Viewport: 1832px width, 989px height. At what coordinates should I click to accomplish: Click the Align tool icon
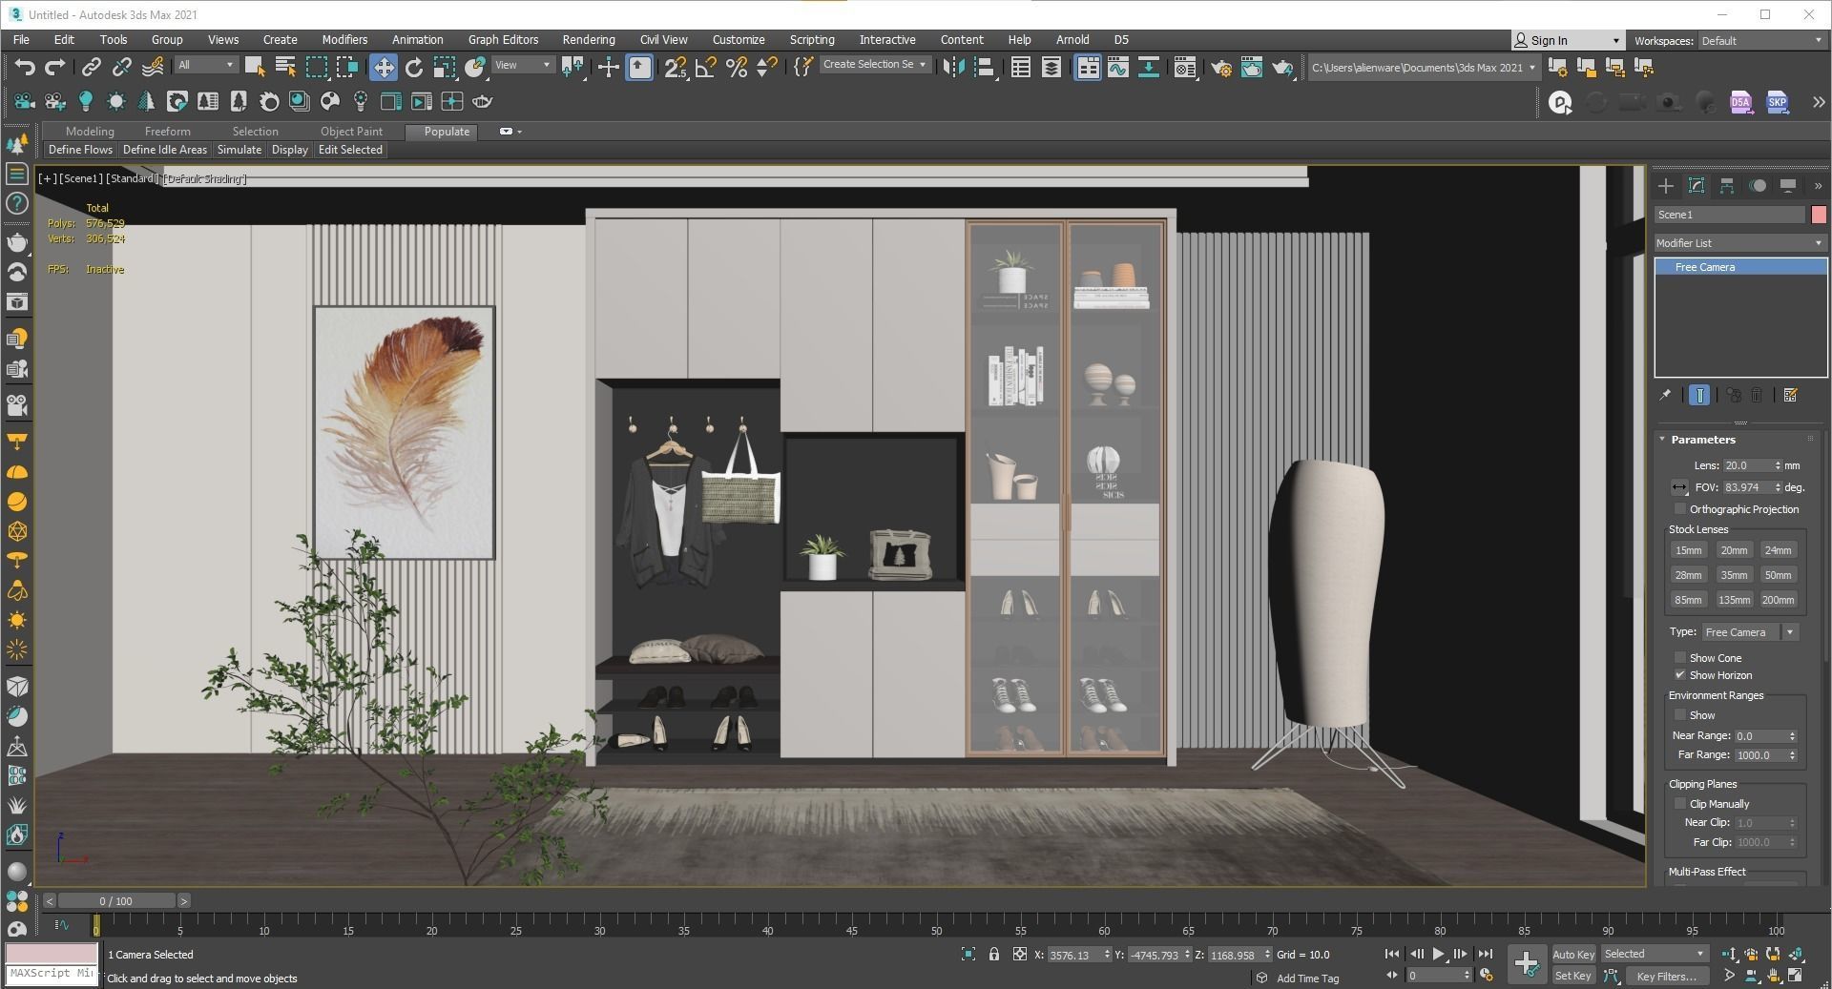tap(985, 67)
